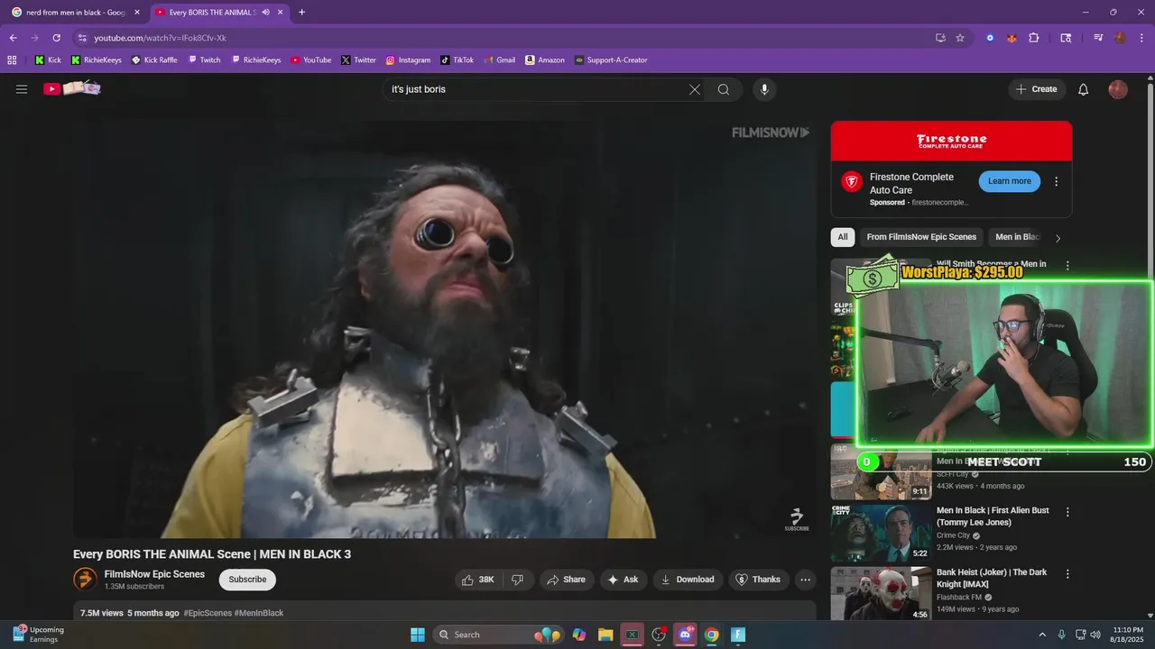Send Thanks to the creator

click(x=759, y=580)
